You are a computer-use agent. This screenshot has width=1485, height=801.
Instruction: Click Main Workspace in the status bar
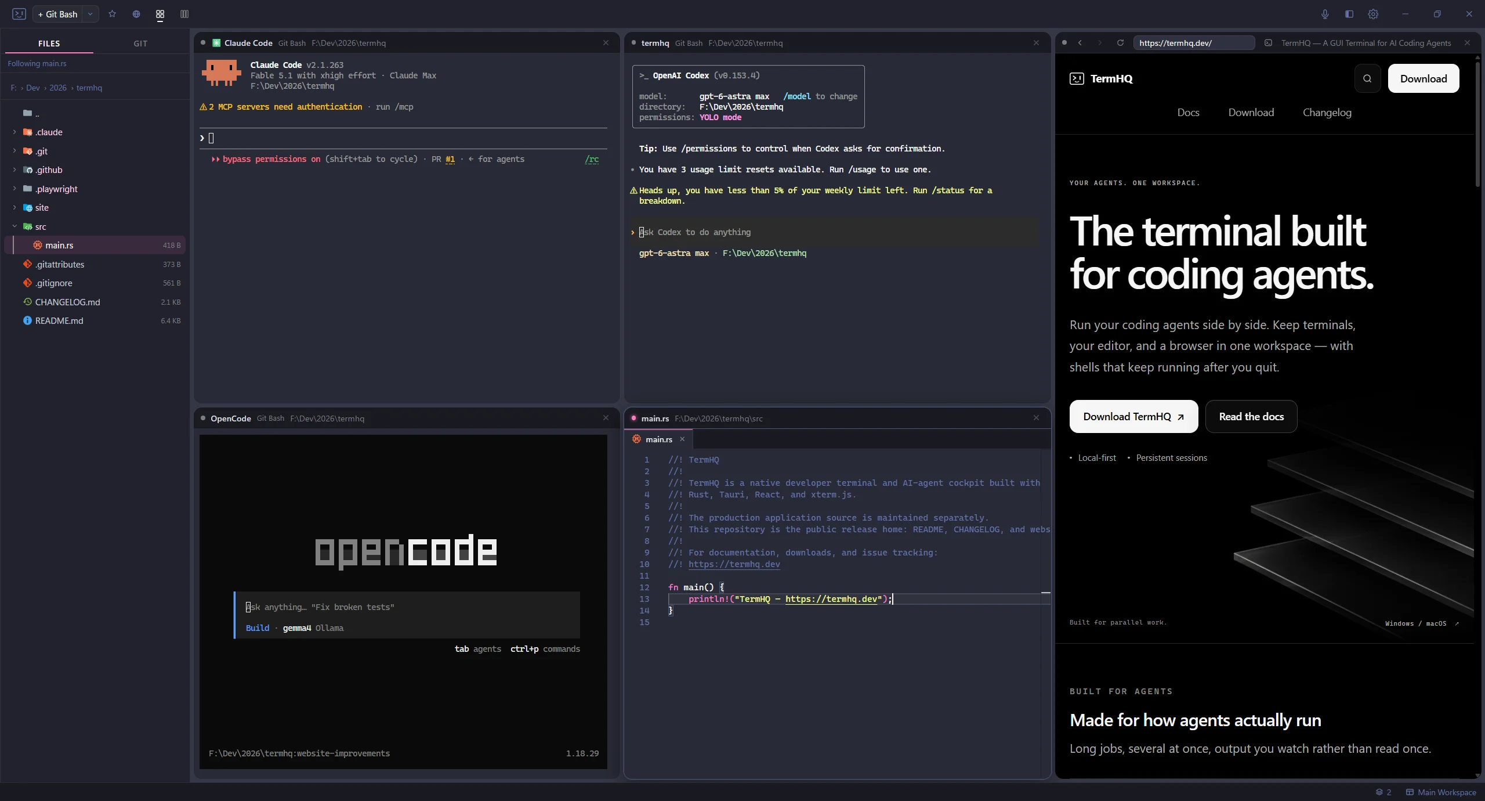[1441, 792]
